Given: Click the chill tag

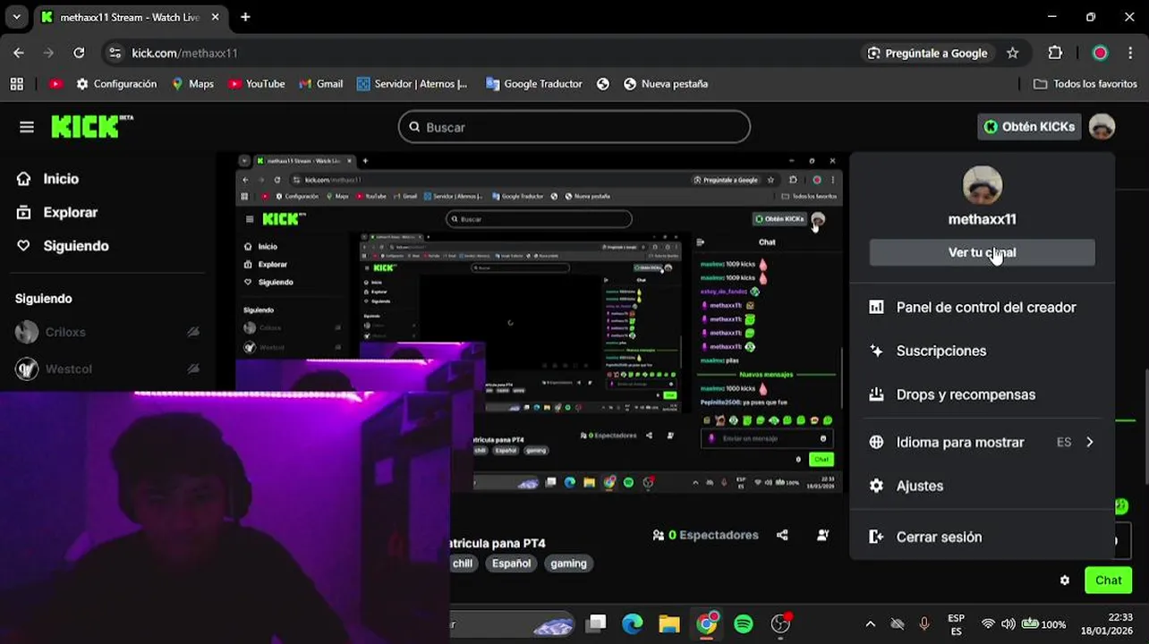Looking at the screenshot, I should click(463, 563).
